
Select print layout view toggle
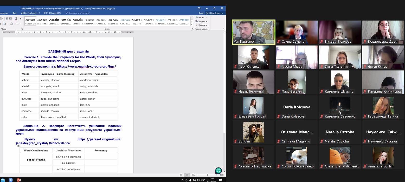pos(187,175)
